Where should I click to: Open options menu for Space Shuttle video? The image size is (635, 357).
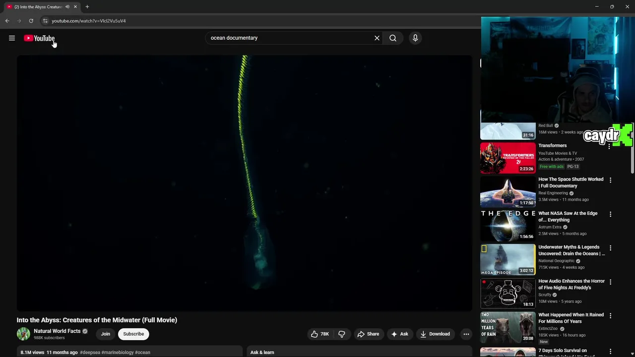(x=610, y=180)
